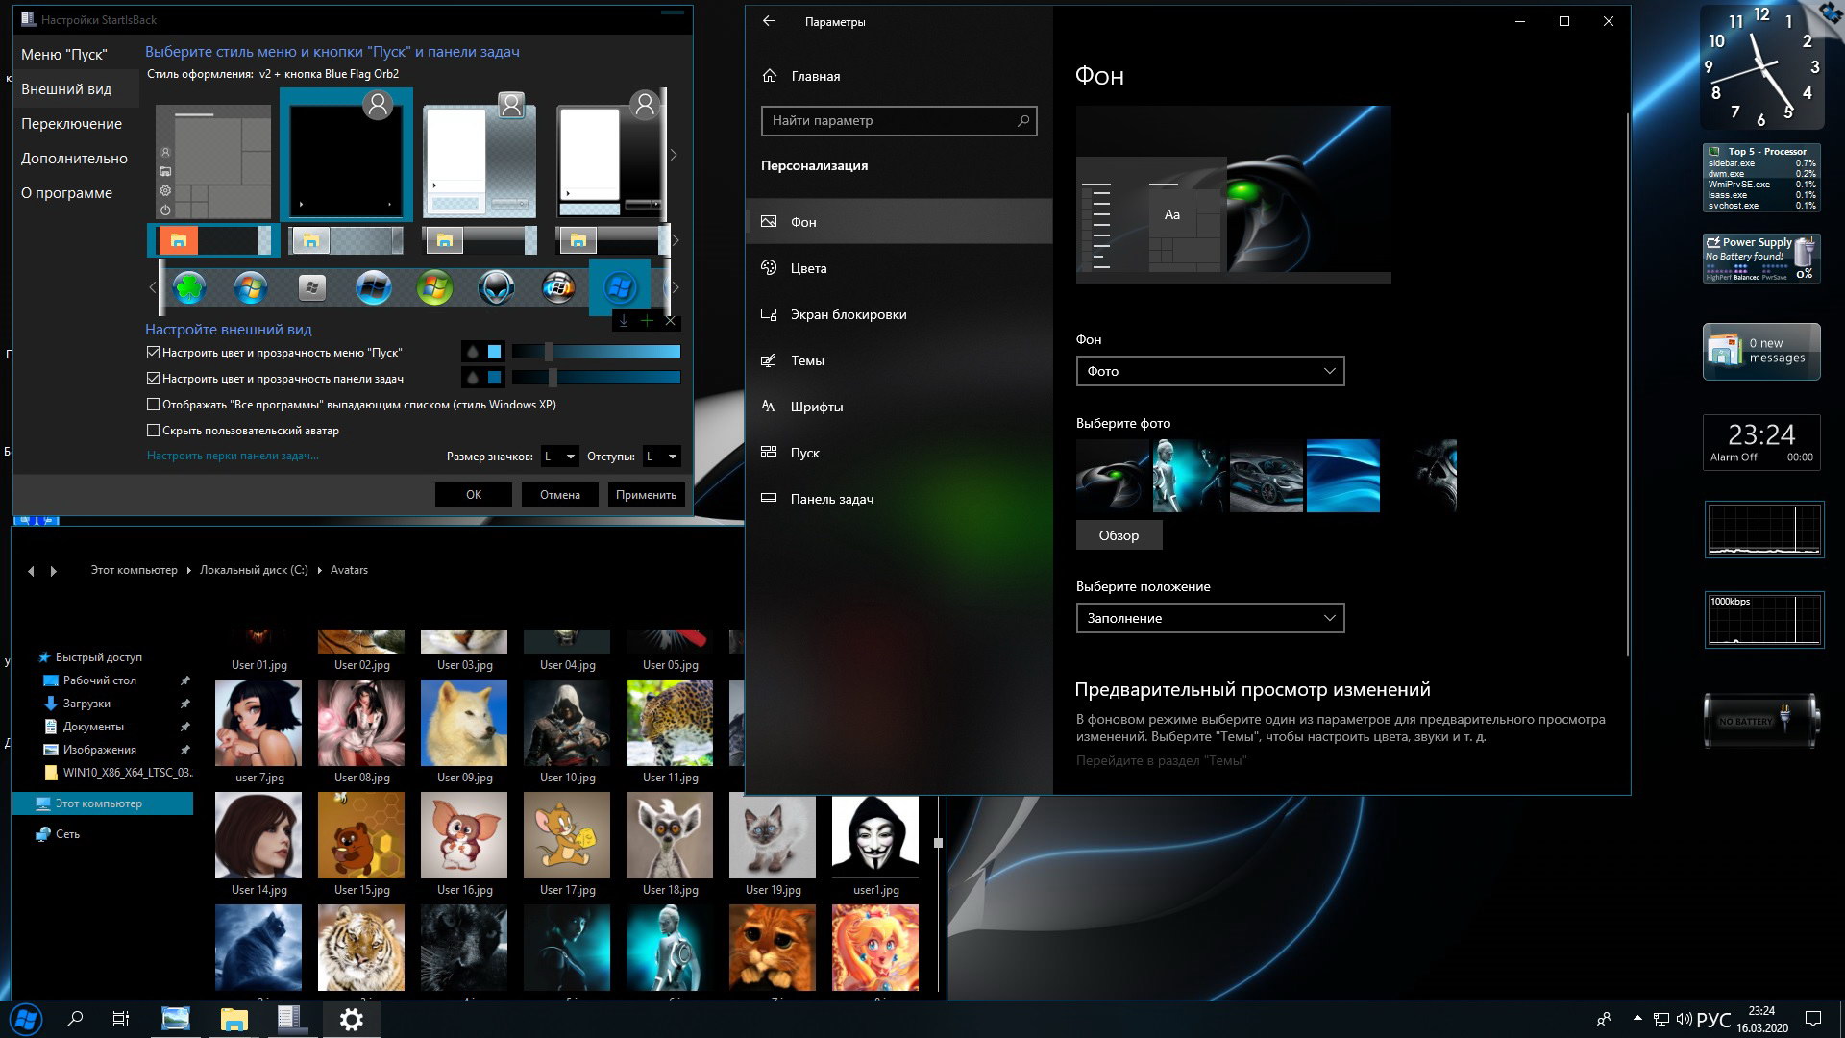Select the green clover start orb
The height and width of the screenshot is (1038, 1845).
click(x=189, y=287)
